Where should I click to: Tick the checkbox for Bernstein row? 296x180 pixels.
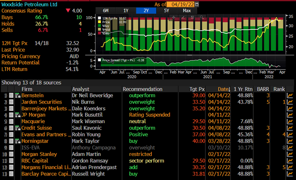click(x=11, y=96)
